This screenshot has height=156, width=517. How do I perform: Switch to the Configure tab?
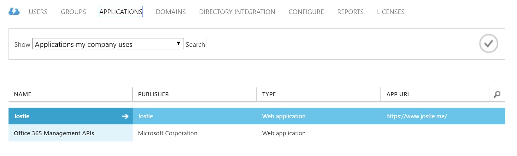pyautogui.click(x=306, y=12)
